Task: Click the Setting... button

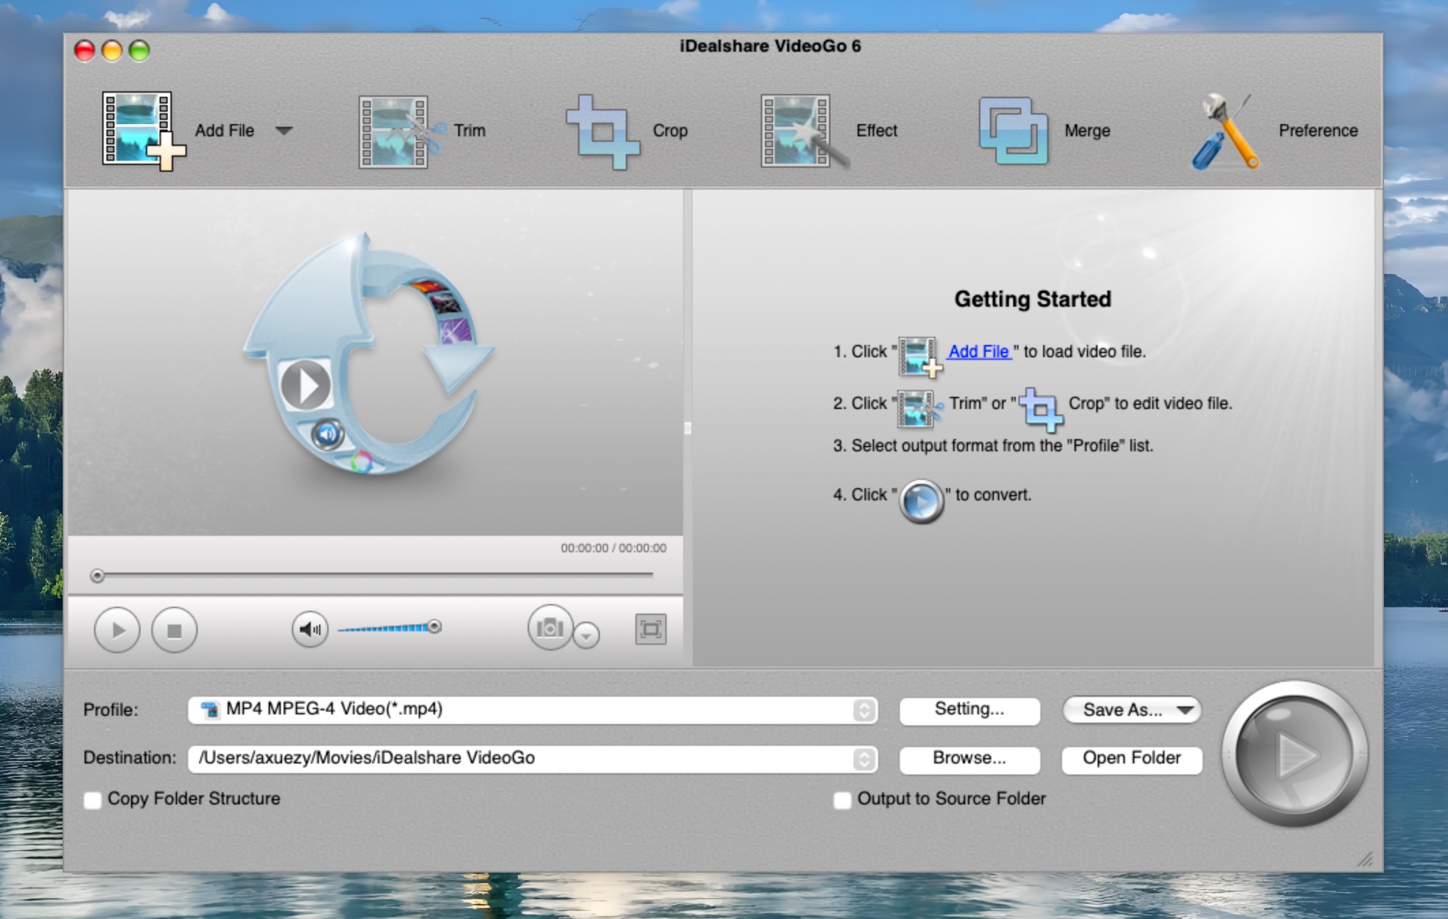Action: (969, 710)
